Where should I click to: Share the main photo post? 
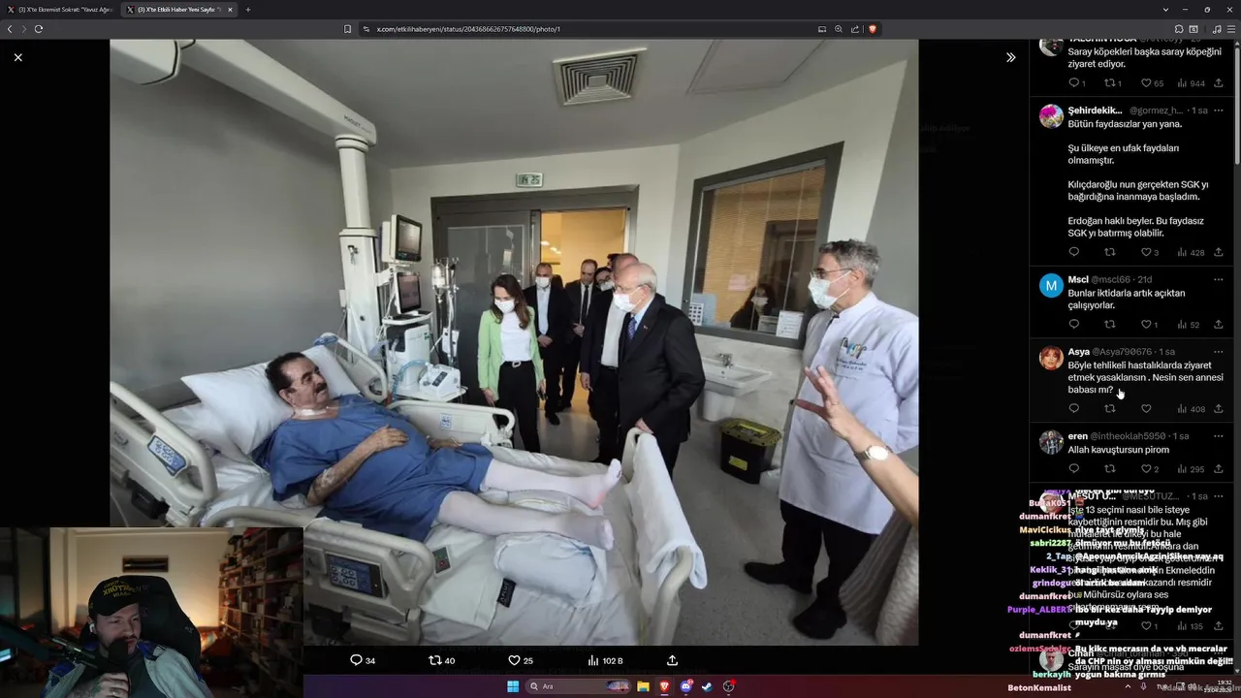click(672, 660)
